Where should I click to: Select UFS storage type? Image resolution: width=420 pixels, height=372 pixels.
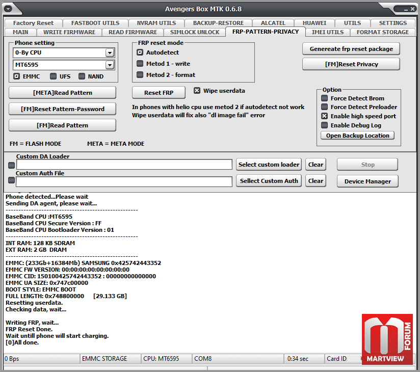[x=54, y=76]
